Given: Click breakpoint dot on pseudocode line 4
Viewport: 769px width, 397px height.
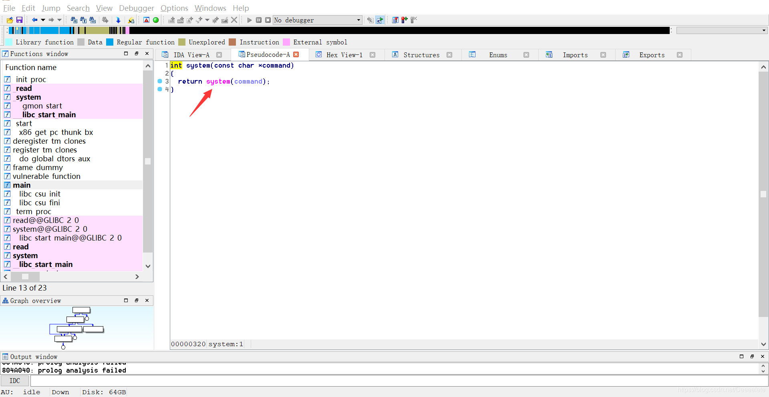Looking at the screenshot, I should coord(160,89).
